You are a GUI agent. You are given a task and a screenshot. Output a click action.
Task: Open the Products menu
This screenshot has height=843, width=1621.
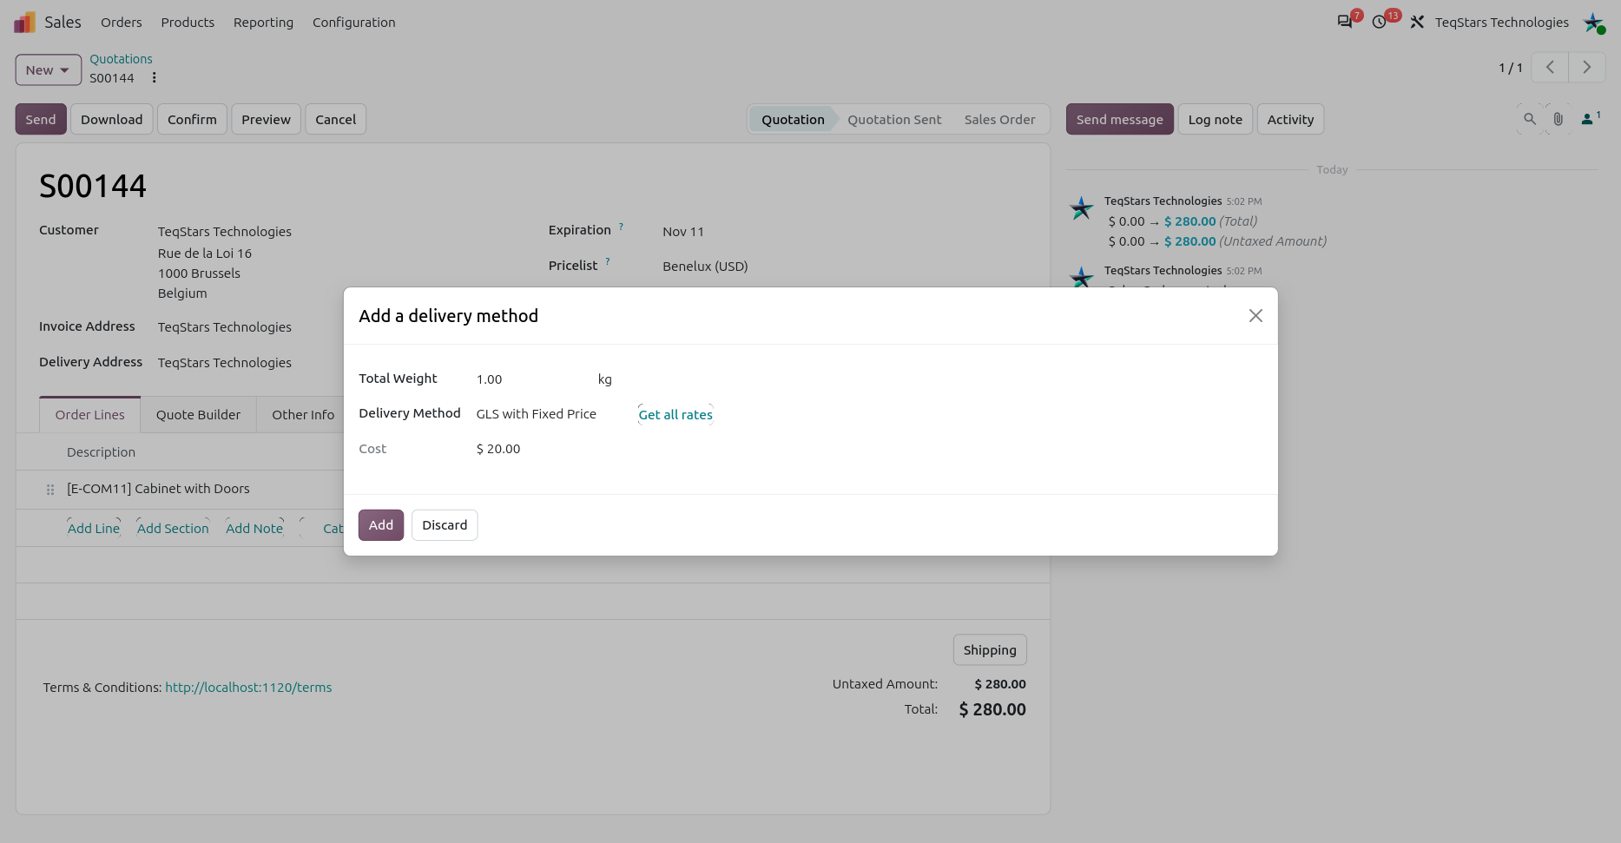(x=188, y=23)
